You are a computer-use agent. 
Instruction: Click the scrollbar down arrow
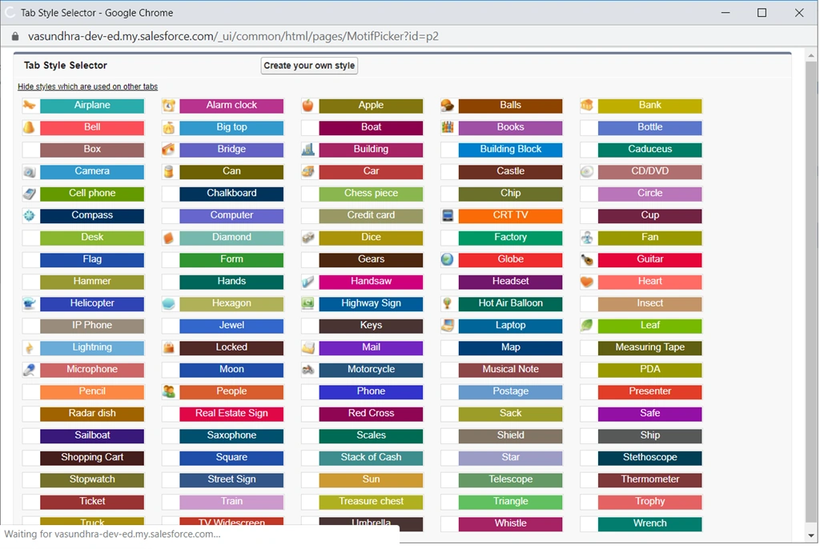pyautogui.click(x=811, y=535)
